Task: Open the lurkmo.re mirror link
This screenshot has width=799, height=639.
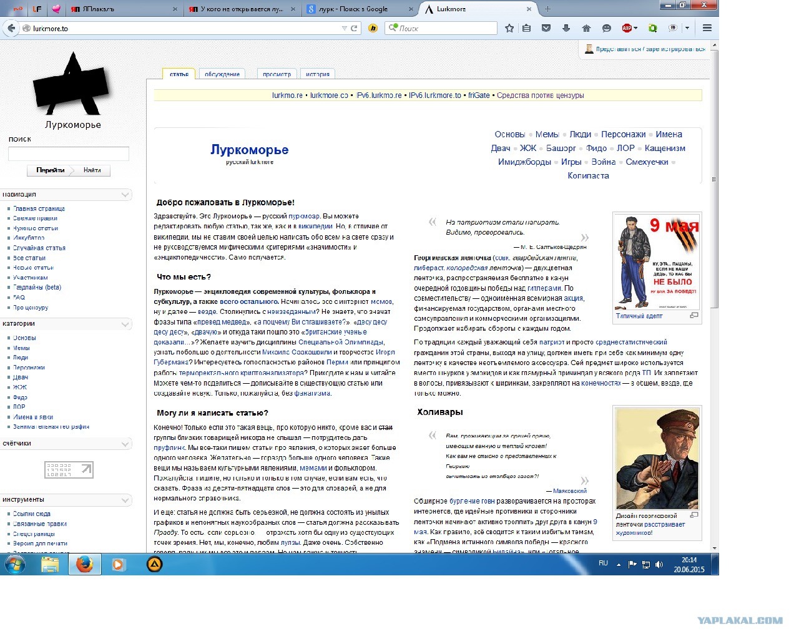Action: [287, 95]
